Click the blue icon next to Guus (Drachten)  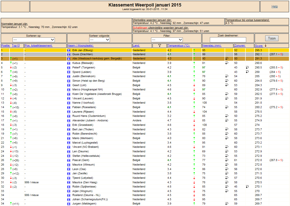[x=69, y=54]
